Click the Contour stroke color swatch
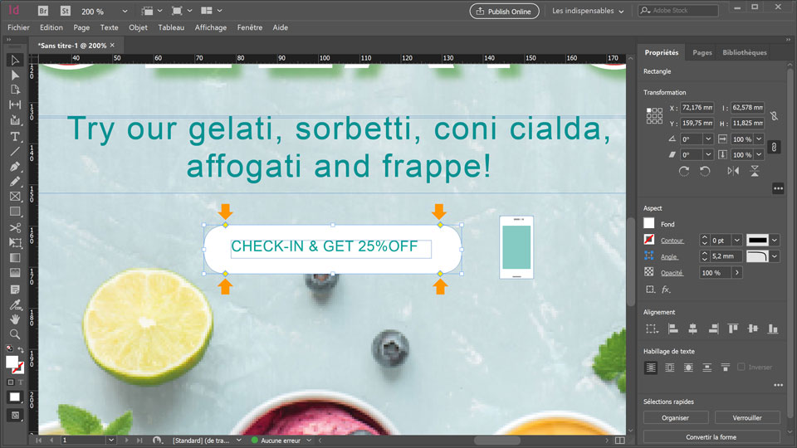Viewport: 797px width, 448px height. point(649,240)
